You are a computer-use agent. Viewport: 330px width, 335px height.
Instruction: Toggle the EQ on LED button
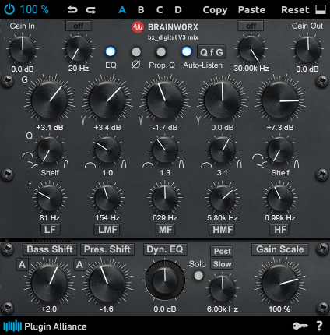click(x=111, y=51)
